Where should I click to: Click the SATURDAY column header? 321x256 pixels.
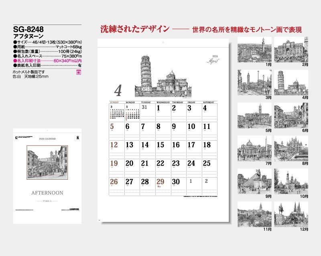[208, 102]
